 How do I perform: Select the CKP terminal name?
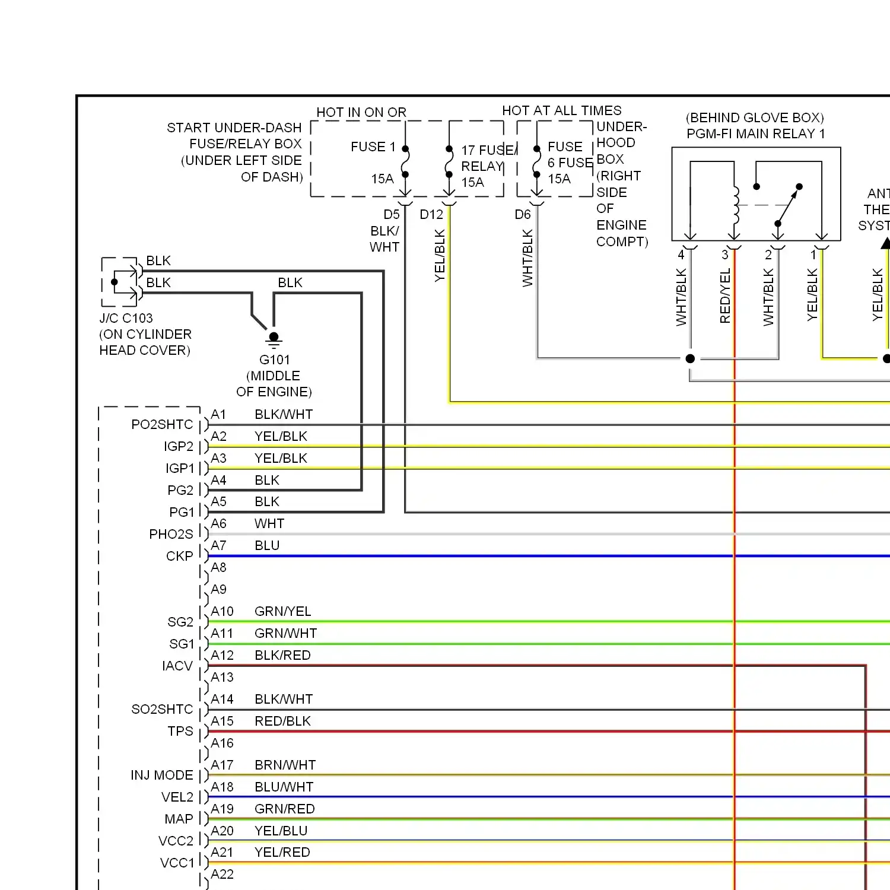click(x=179, y=556)
